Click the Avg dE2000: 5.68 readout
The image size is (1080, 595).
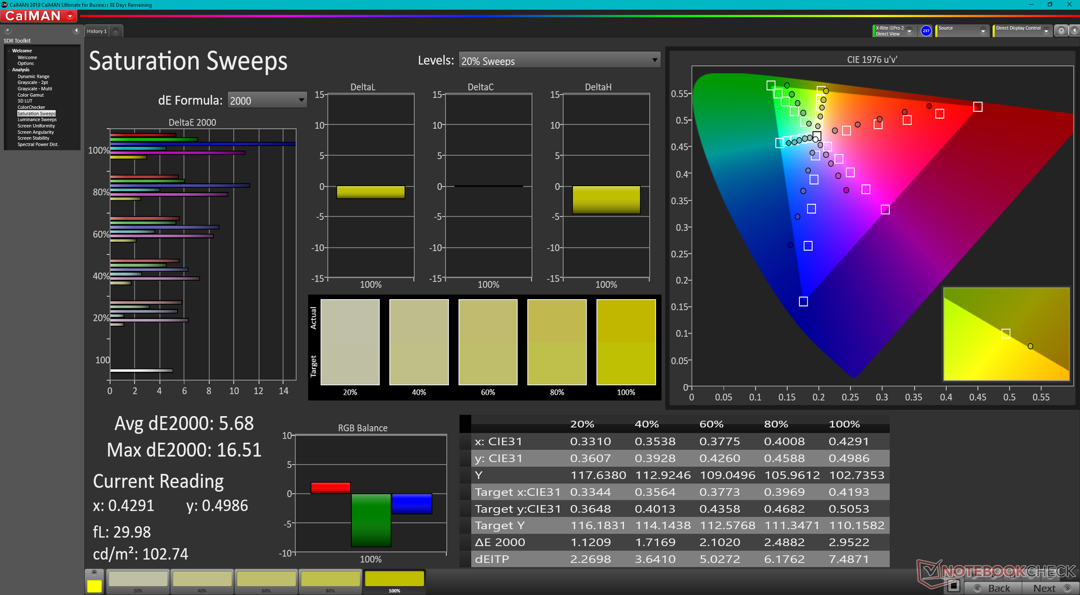[x=184, y=423]
